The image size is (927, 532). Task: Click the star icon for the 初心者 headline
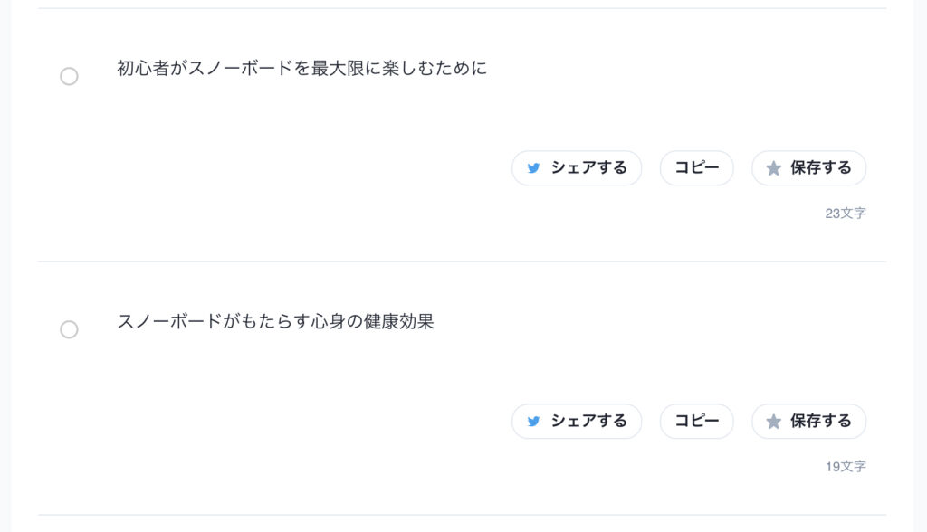[773, 168]
